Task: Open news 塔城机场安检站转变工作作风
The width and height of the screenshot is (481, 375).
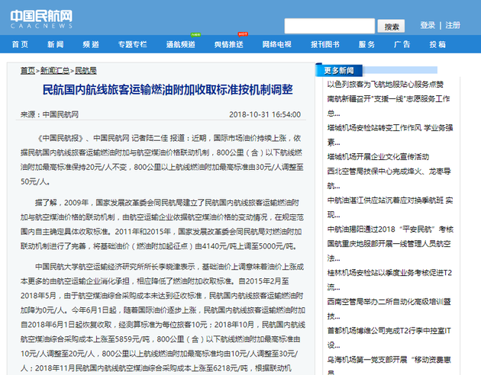Action: point(390,135)
